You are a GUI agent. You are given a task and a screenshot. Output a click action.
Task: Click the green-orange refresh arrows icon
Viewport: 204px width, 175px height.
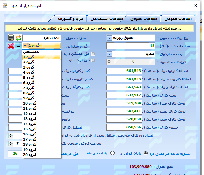click(18, 38)
